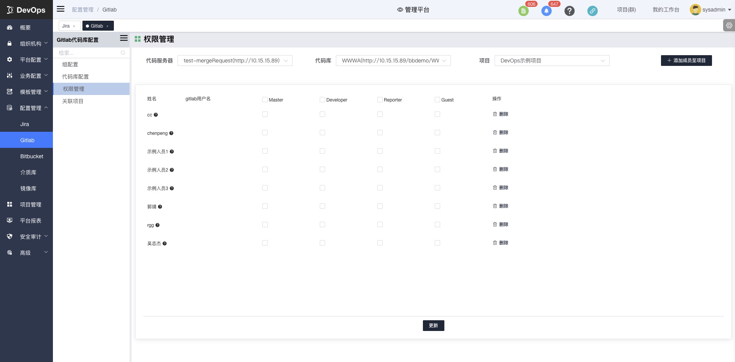This screenshot has height=362, width=735.
Task: Click the help icon next to rgg
Action: pyautogui.click(x=157, y=225)
